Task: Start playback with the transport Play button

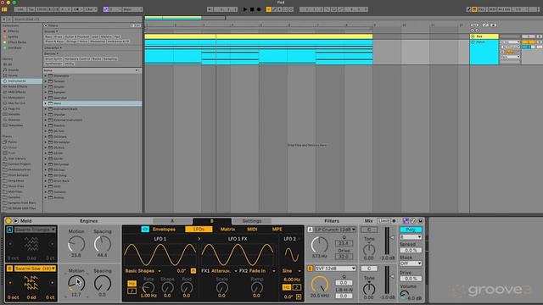Action: (245, 9)
